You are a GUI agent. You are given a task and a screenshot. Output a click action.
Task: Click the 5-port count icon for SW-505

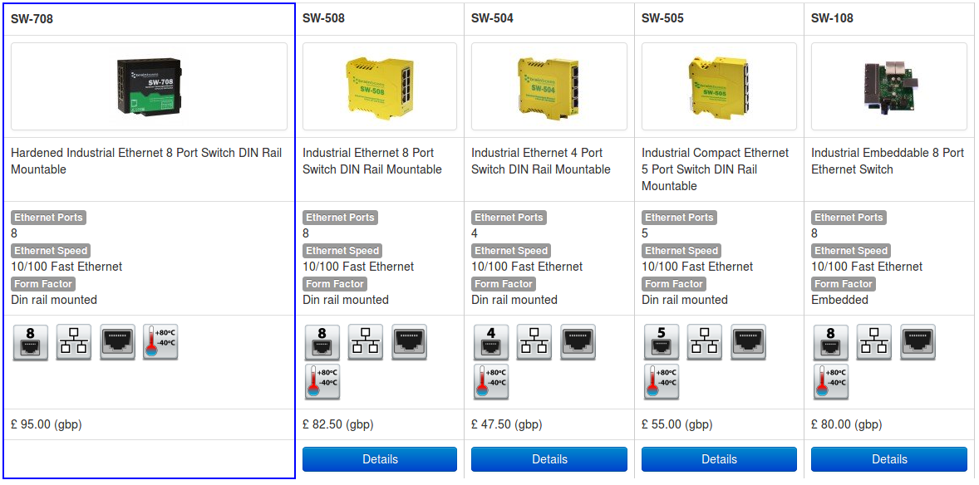tap(662, 342)
